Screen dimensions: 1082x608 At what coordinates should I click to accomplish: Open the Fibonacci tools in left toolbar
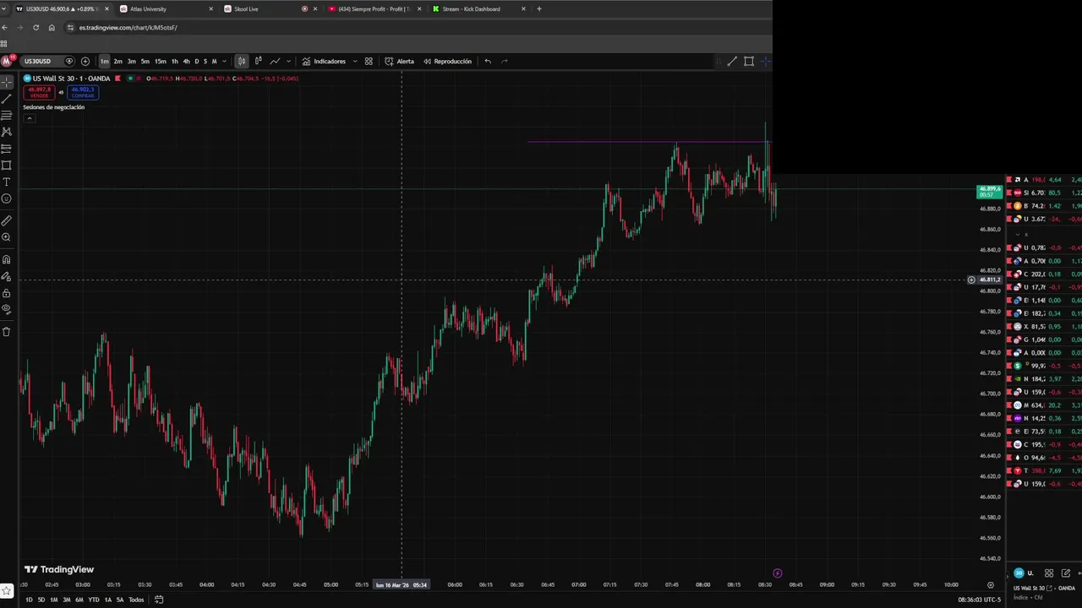pyautogui.click(x=6, y=115)
